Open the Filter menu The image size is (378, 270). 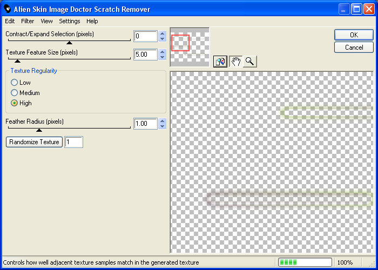coord(28,21)
